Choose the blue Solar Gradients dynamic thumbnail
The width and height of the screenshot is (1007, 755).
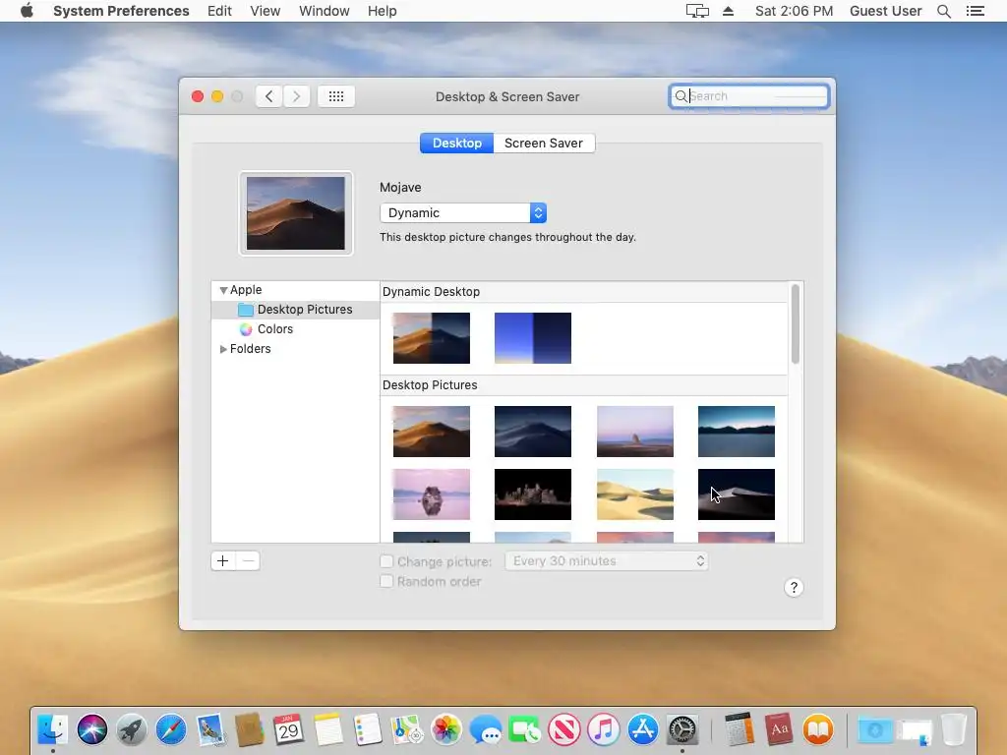tap(532, 338)
